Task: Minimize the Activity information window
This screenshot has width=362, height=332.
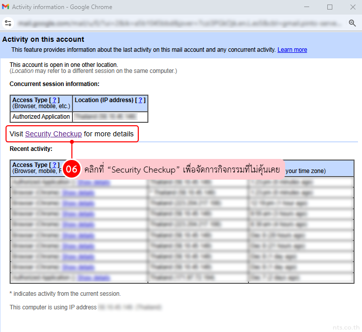Action: coord(307,7)
